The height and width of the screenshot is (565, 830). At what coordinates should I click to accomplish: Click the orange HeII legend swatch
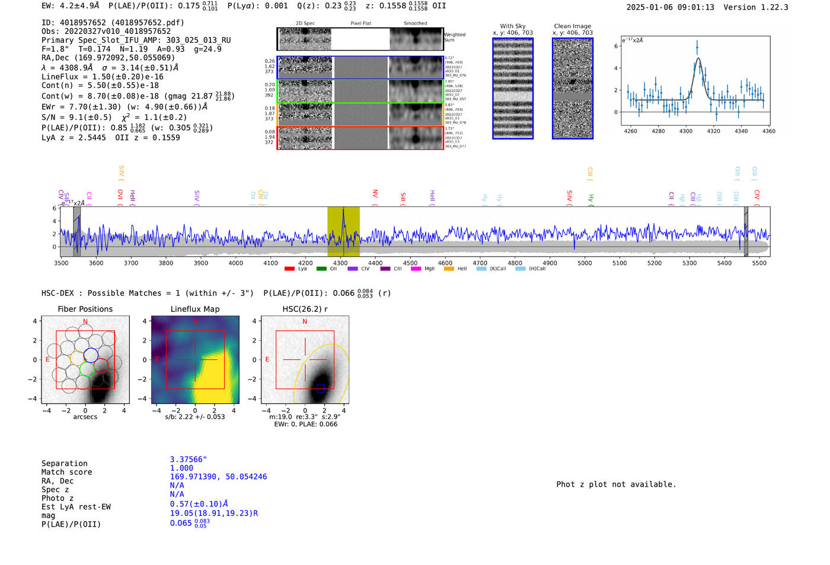(449, 269)
